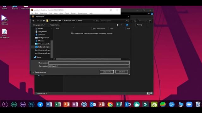Click the Сохранить button
Screen dimensions: 202x113
[x=107, y=72]
